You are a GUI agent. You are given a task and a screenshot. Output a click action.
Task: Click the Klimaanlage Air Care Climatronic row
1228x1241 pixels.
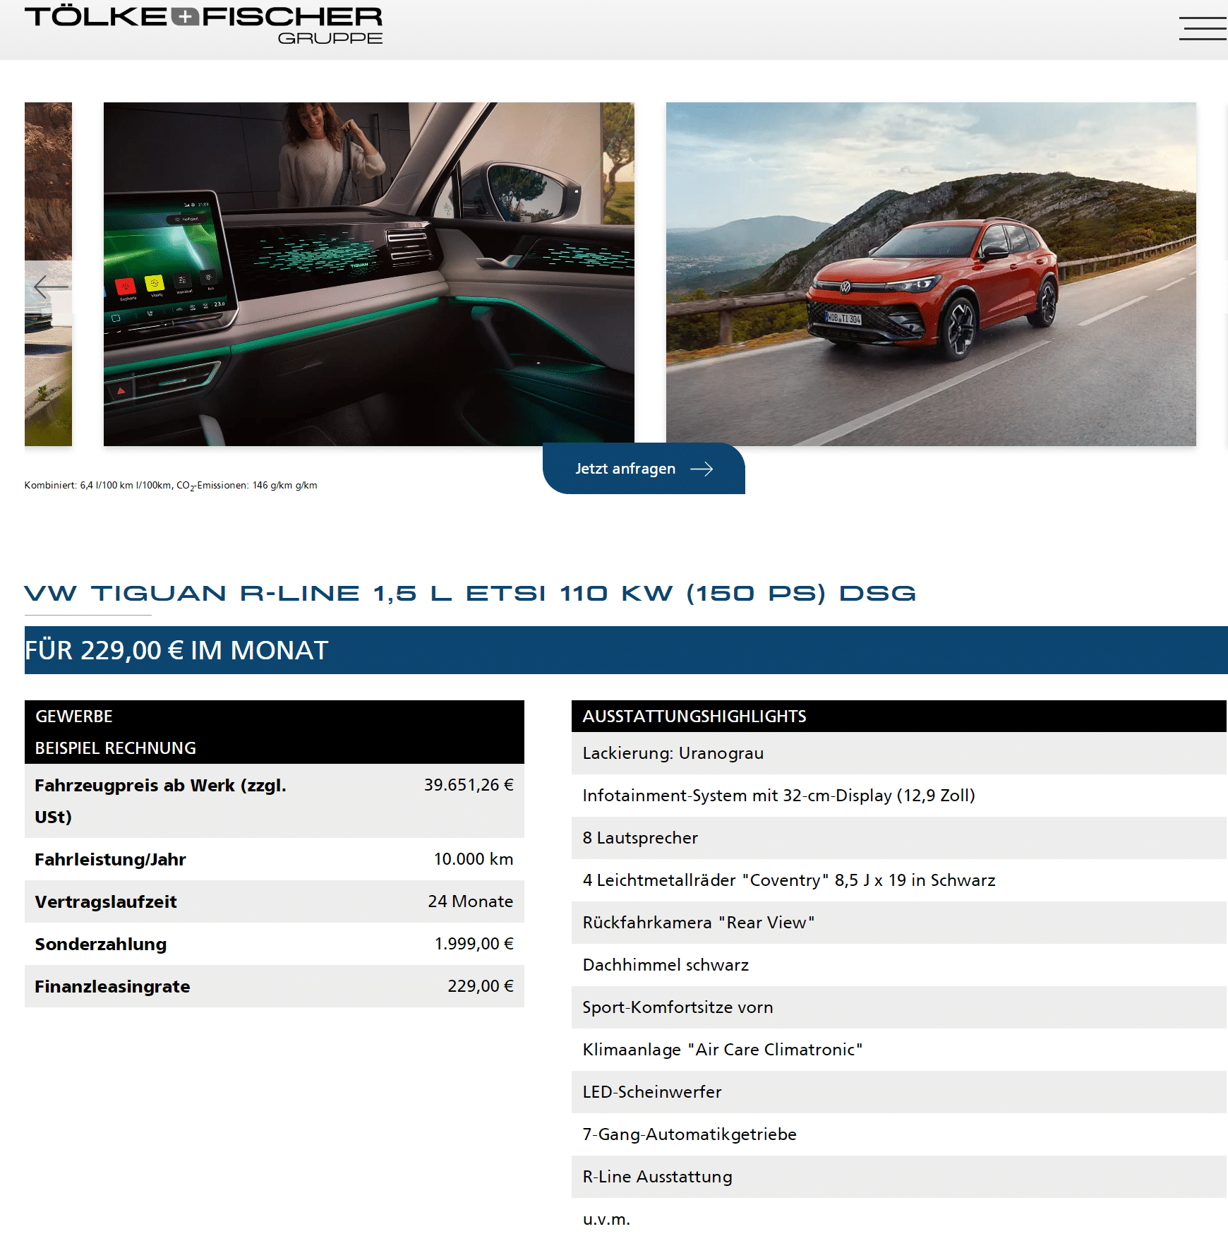pyautogui.click(x=899, y=1050)
